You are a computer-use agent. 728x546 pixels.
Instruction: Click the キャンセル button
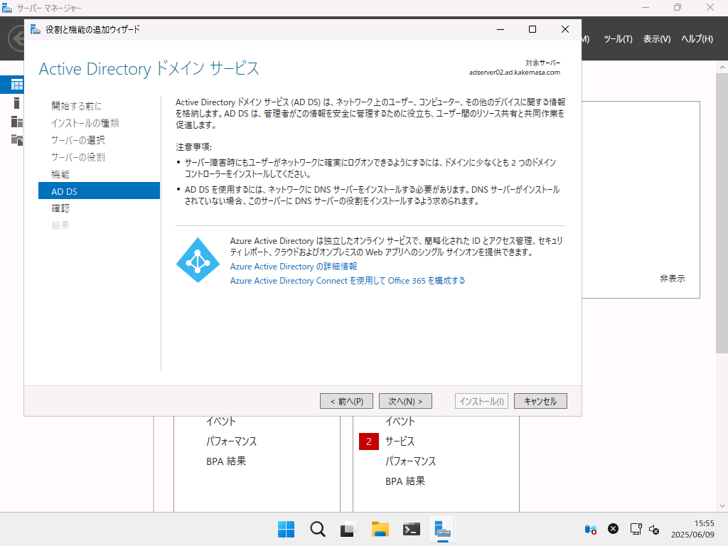click(x=540, y=401)
